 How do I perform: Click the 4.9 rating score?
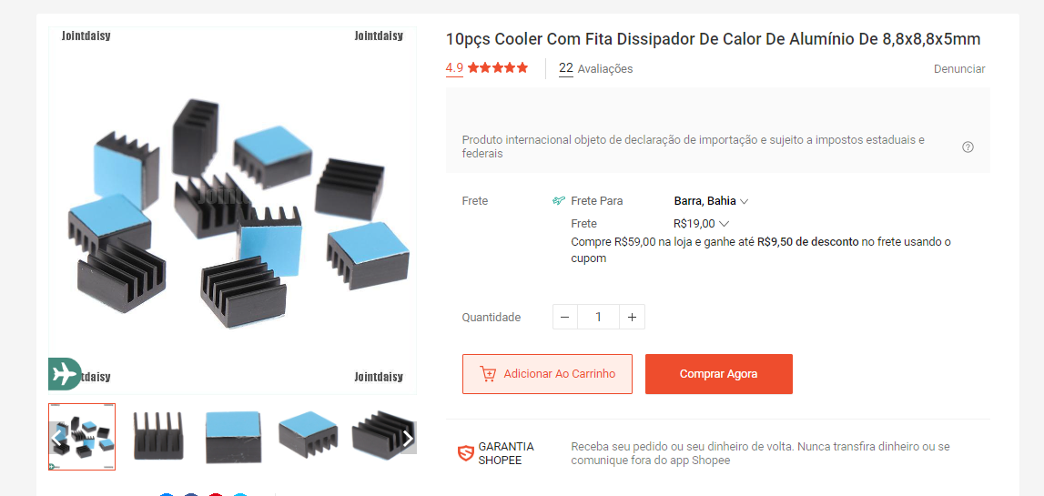[454, 68]
